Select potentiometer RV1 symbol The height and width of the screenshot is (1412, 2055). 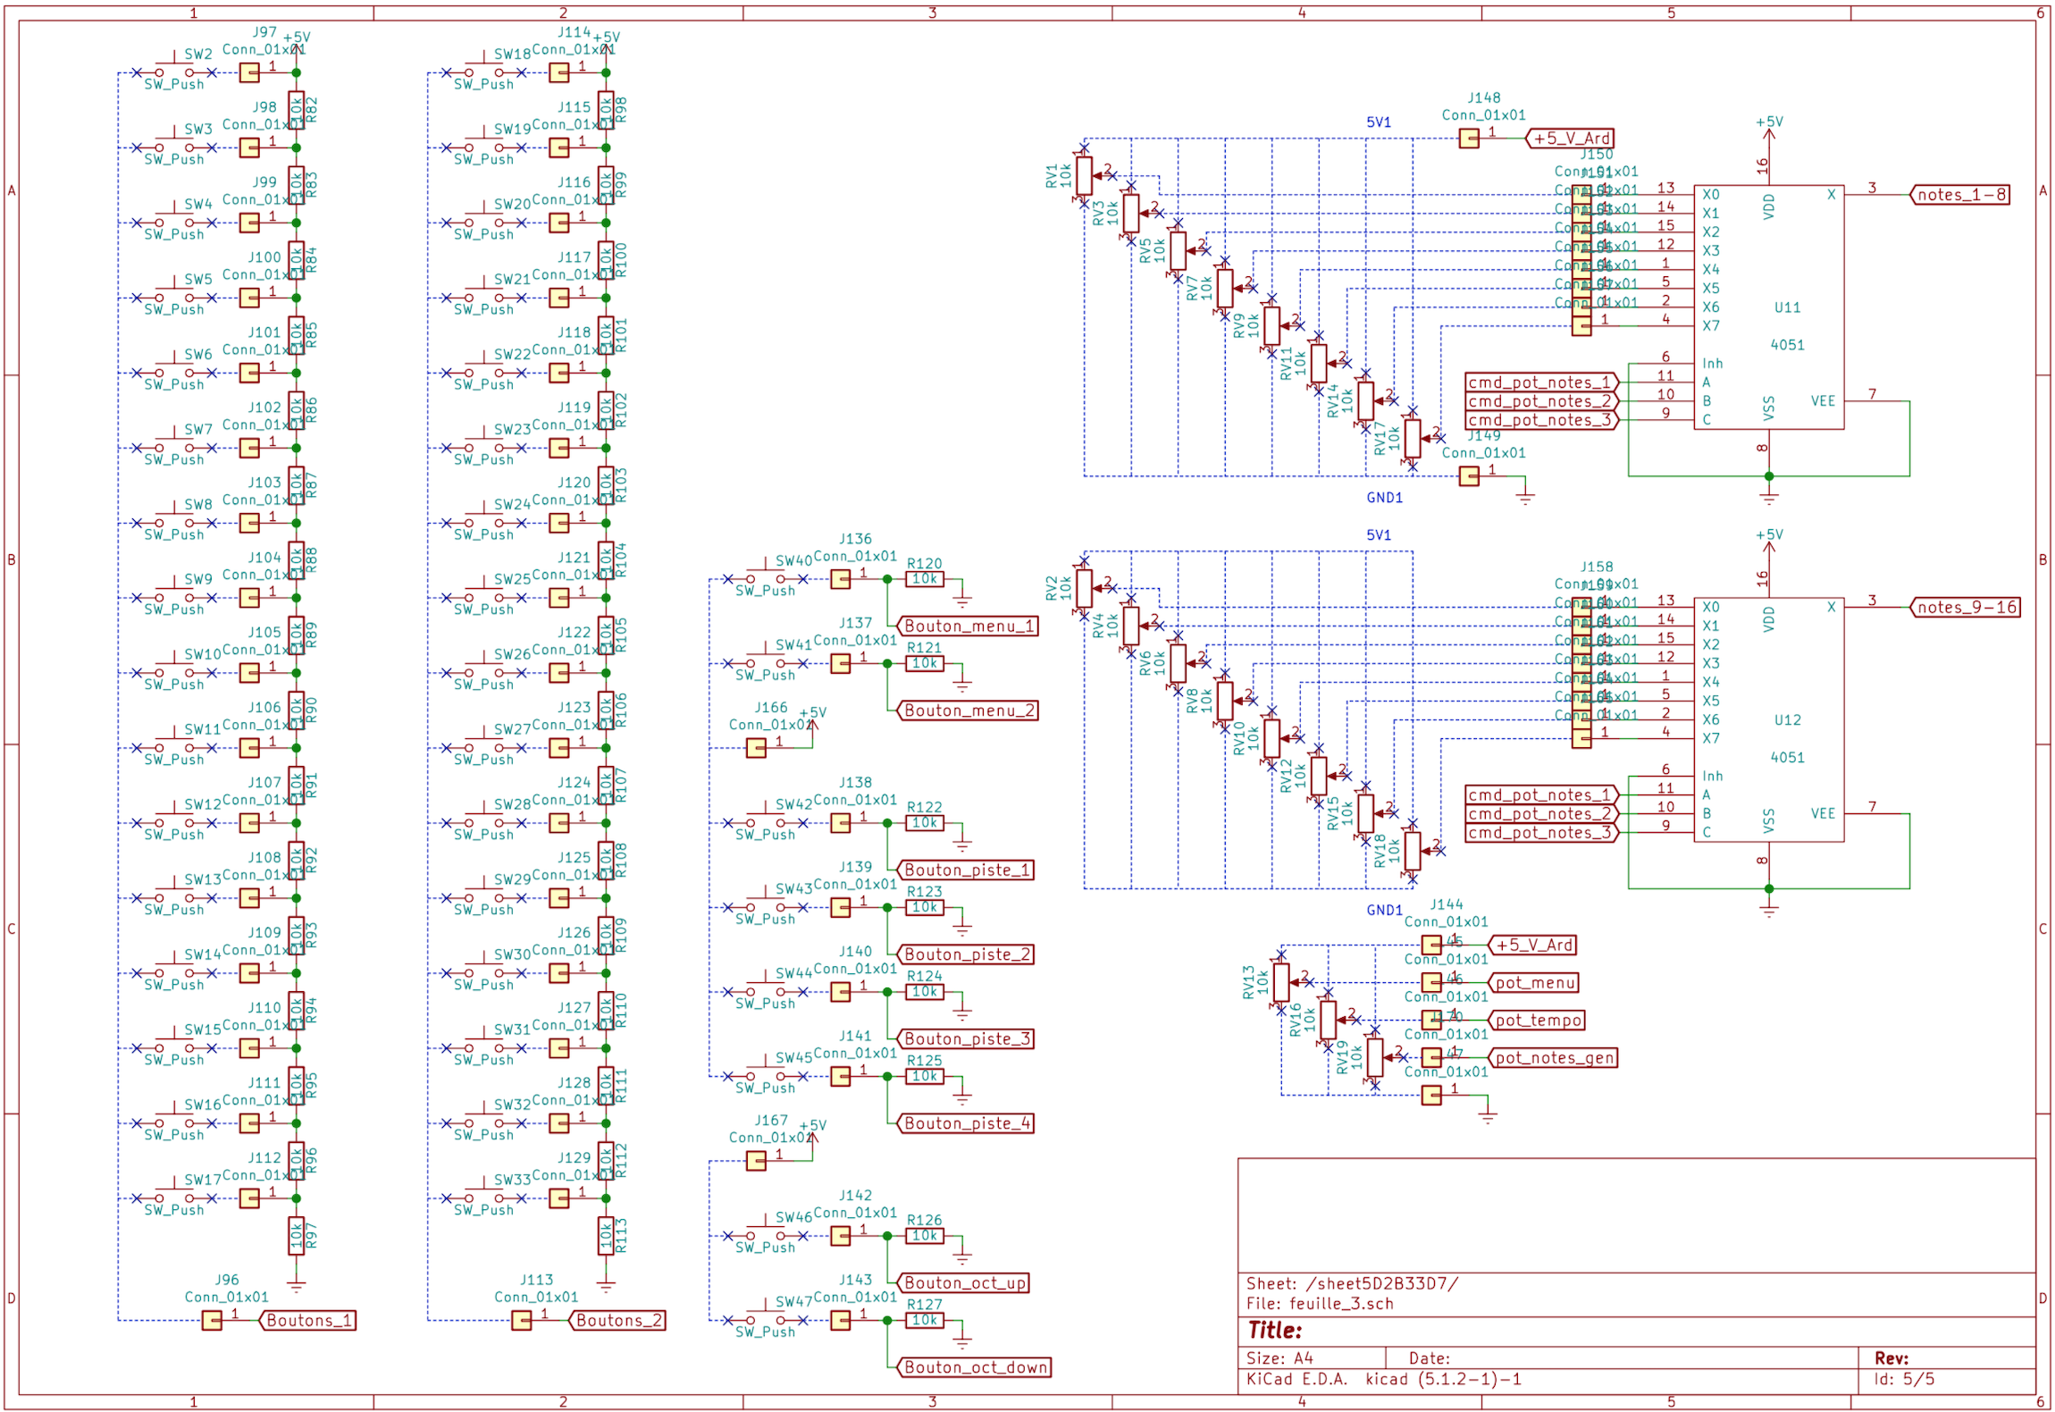tap(1084, 175)
